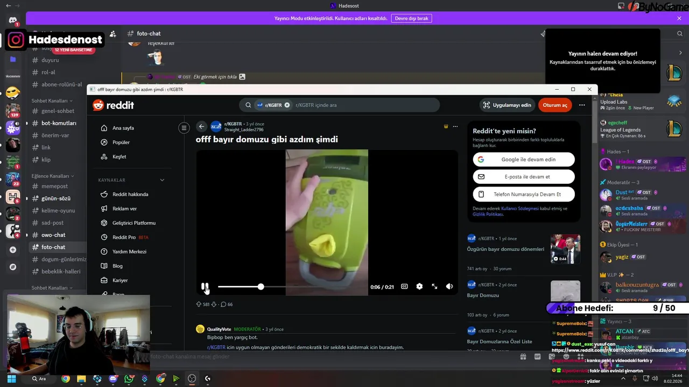Add a server with the plus icon
The height and width of the screenshot is (387, 689).
[x=13, y=250]
